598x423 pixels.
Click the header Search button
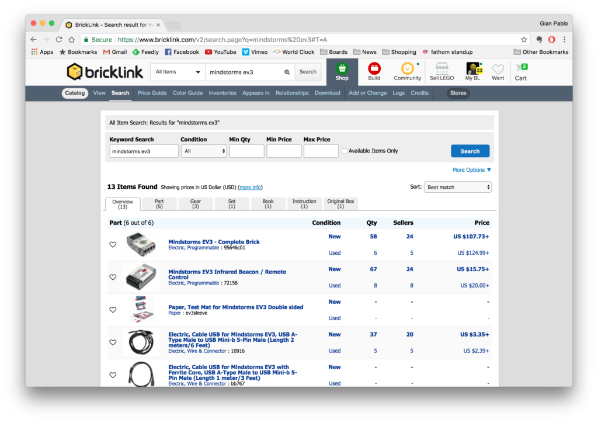[308, 72]
